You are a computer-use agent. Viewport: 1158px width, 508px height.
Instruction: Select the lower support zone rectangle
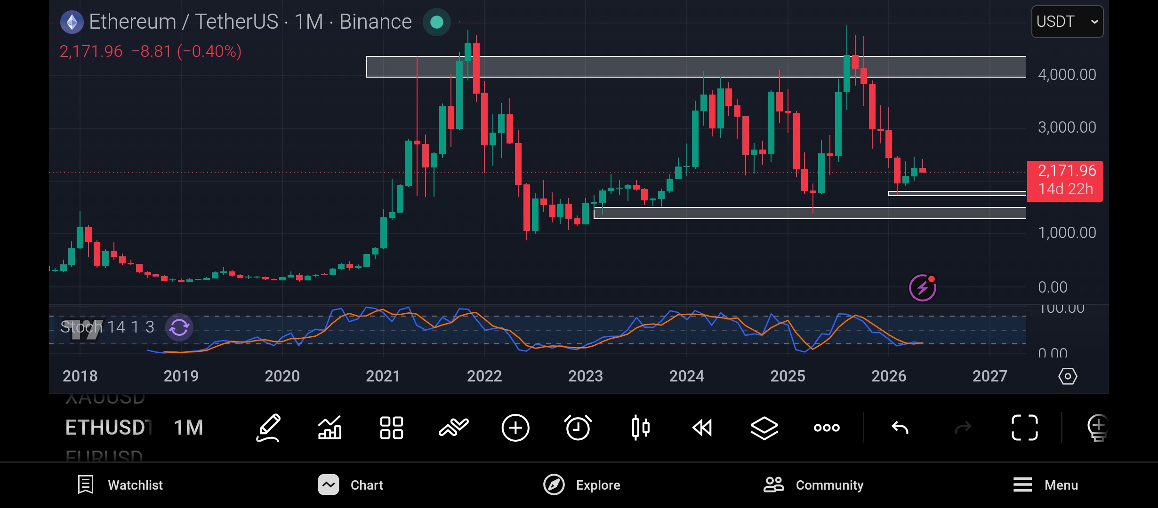(810, 213)
